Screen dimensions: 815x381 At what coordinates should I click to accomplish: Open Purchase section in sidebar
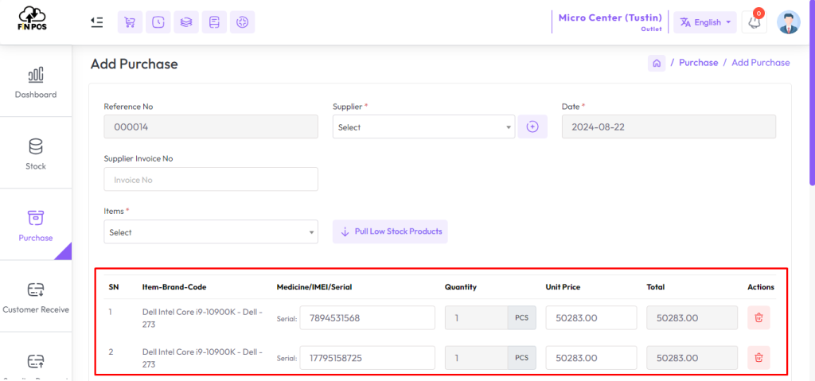36,224
